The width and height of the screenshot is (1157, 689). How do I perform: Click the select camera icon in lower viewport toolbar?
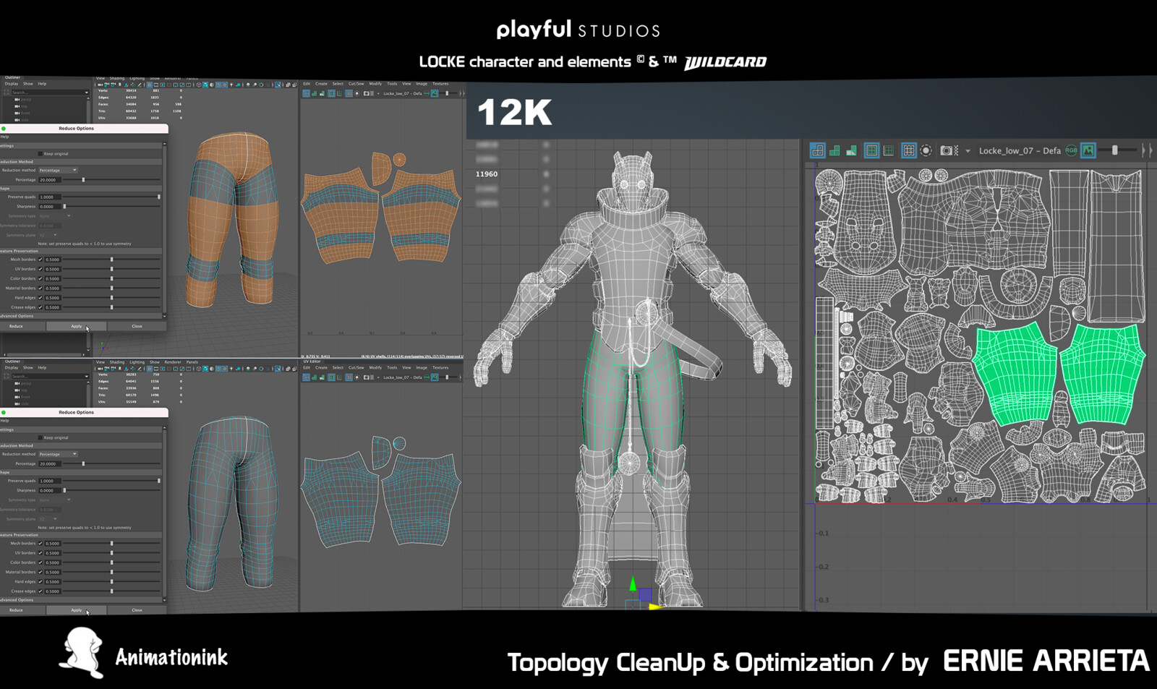101,369
